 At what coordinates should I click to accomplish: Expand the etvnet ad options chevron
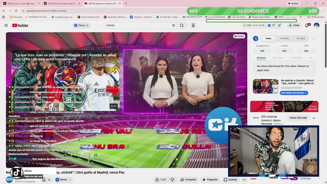[x=314, y=118]
